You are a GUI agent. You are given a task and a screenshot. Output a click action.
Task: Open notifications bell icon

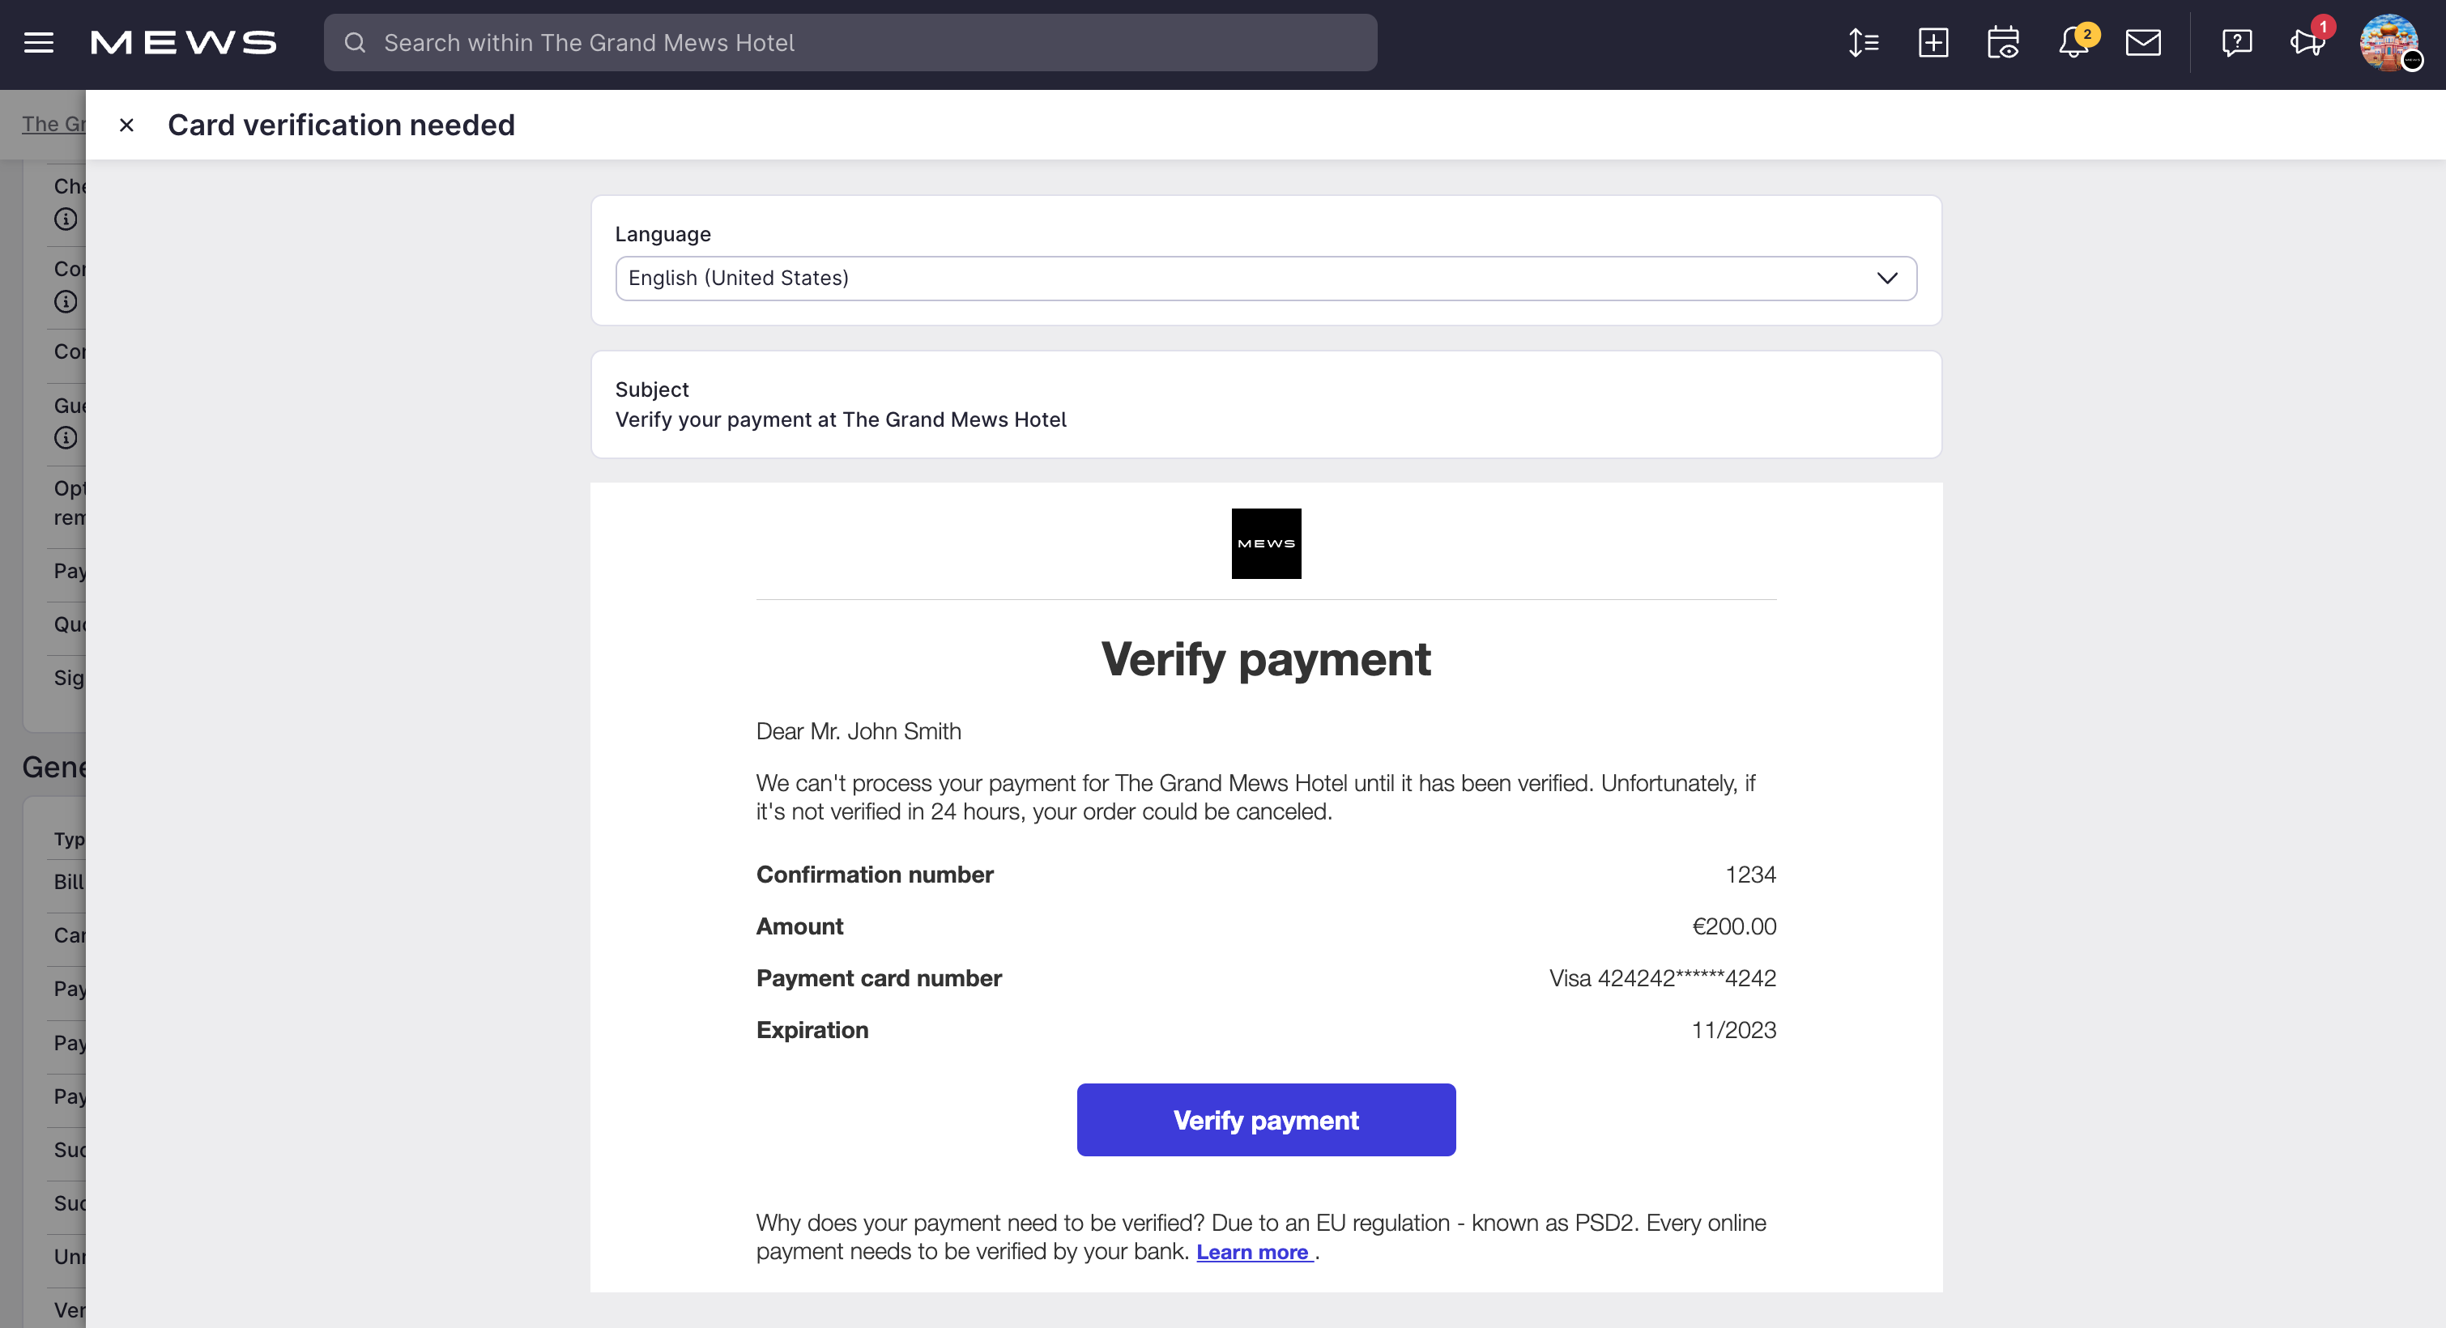pos(2073,43)
